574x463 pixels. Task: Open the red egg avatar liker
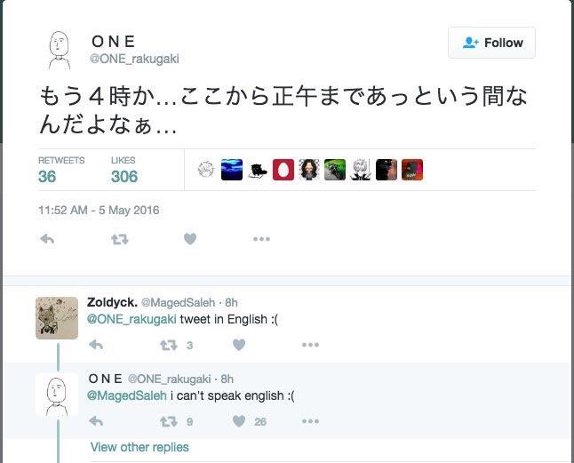click(x=283, y=170)
